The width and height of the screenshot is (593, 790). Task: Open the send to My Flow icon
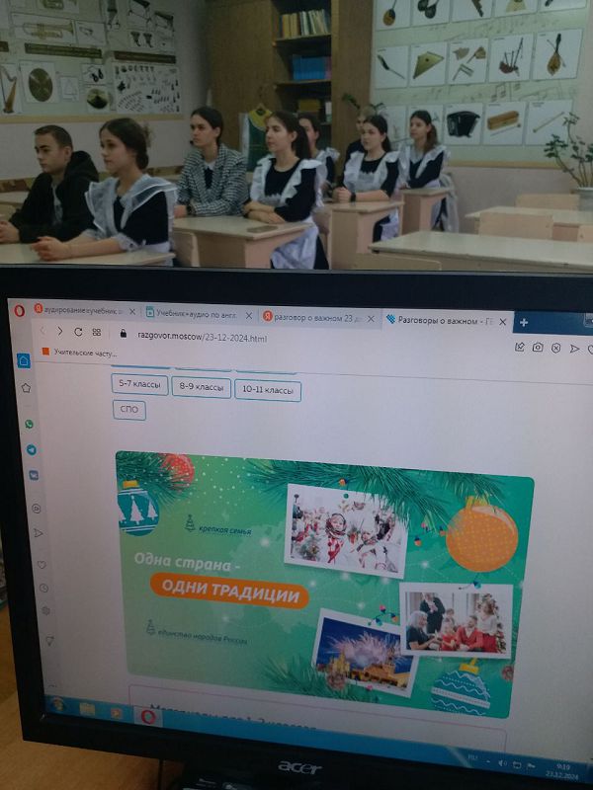(x=574, y=349)
